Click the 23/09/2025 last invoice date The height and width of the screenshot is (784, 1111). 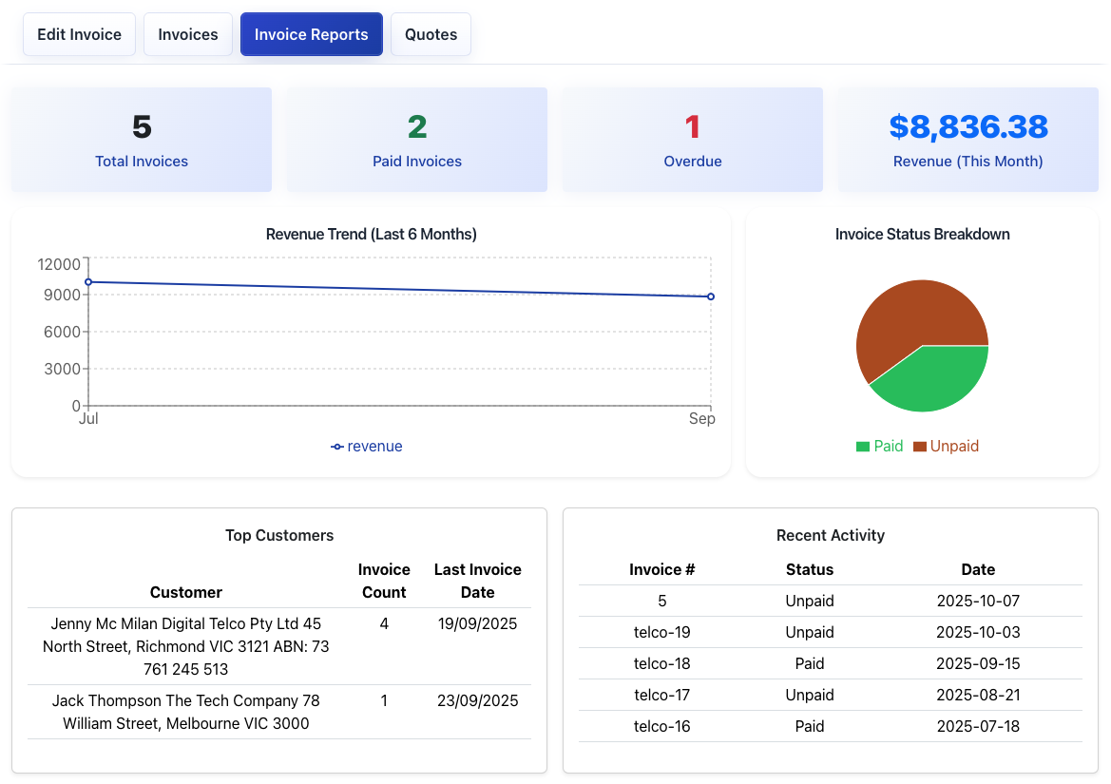[477, 701]
